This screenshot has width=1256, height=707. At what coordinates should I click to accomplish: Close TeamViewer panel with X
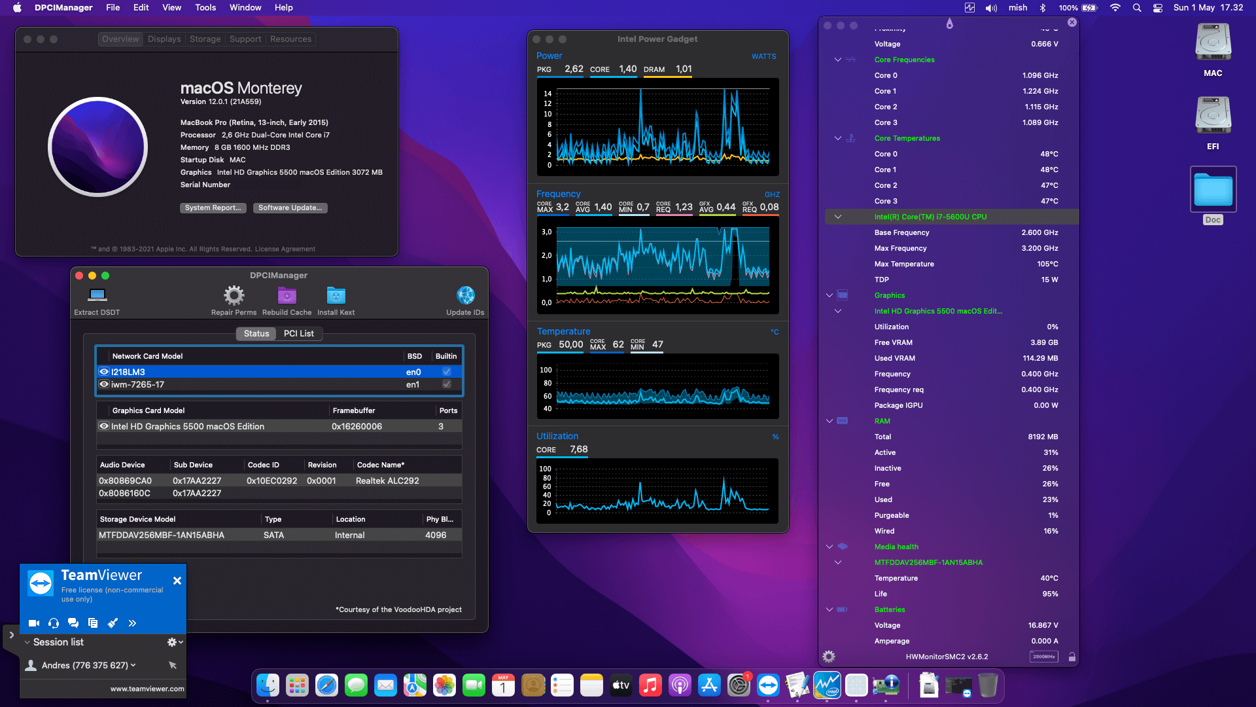coord(177,581)
